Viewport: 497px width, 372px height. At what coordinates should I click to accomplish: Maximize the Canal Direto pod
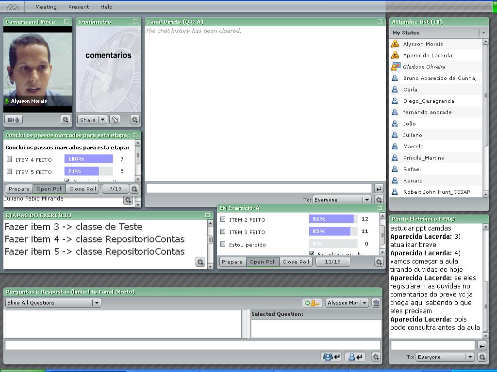tap(380, 21)
